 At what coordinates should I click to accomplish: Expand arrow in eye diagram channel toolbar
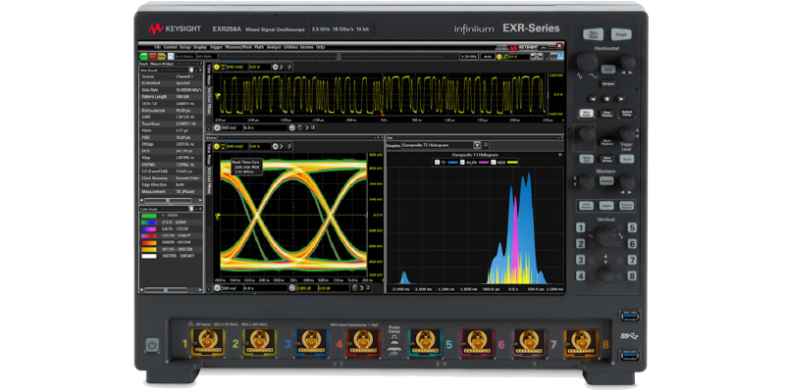pyautogui.click(x=283, y=146)
